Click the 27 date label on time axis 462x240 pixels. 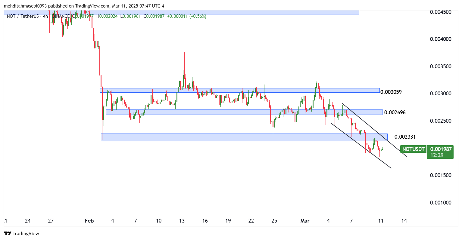click(x=51, y=221)
